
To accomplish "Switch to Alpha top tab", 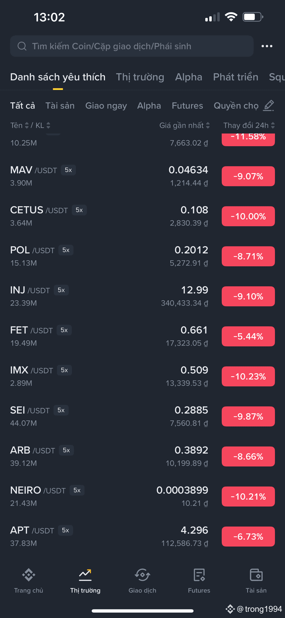I will [189, 77].
